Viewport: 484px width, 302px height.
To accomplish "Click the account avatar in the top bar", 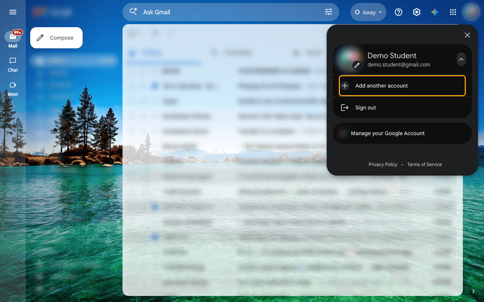I will [x=471, y=12].
